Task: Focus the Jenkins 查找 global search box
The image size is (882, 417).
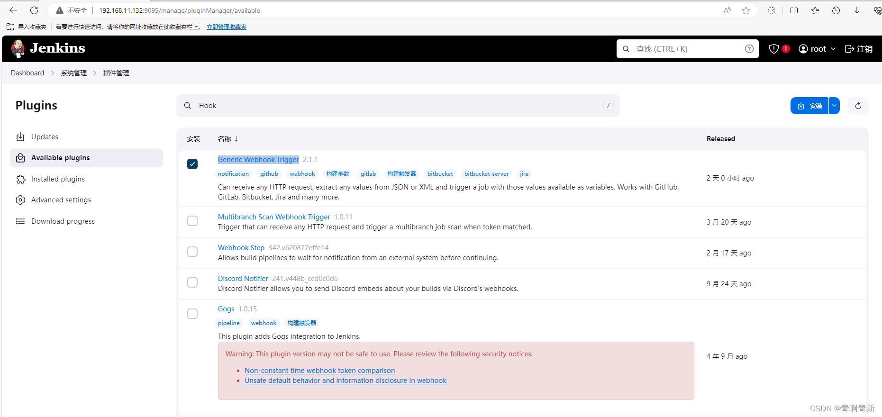Action: click(687, 49)
